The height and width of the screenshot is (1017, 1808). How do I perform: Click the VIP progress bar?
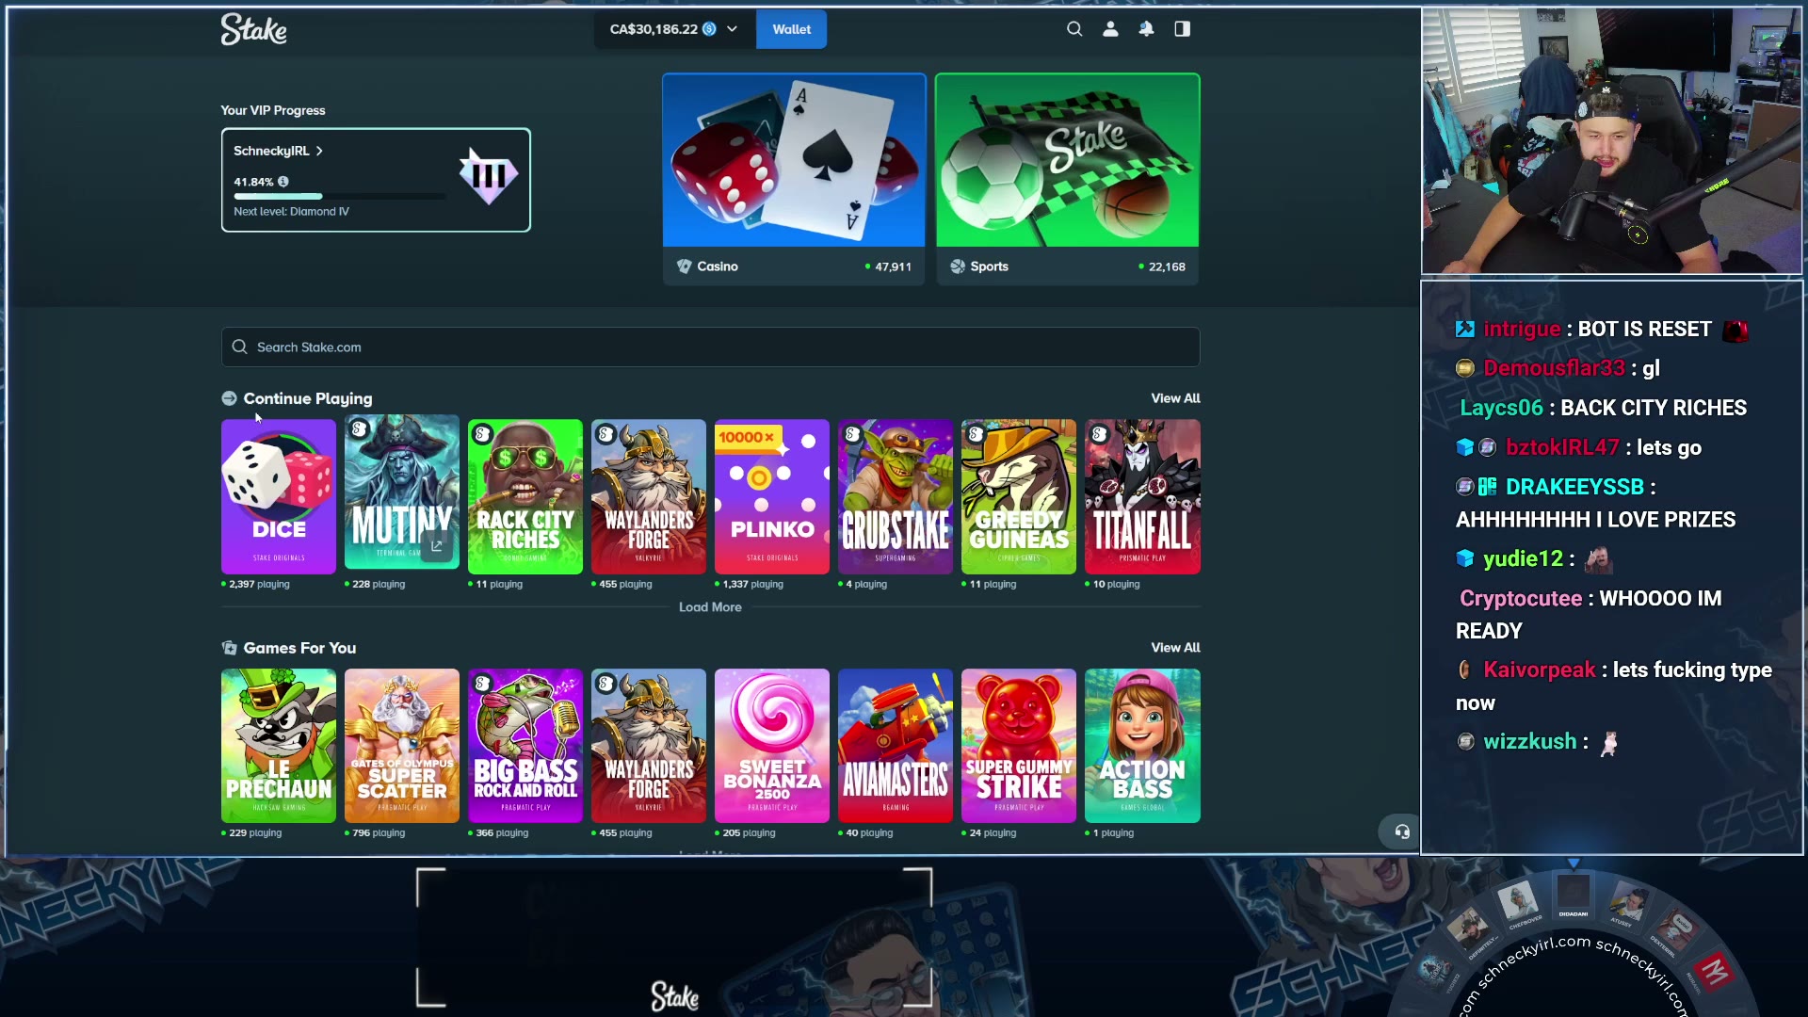340,197
